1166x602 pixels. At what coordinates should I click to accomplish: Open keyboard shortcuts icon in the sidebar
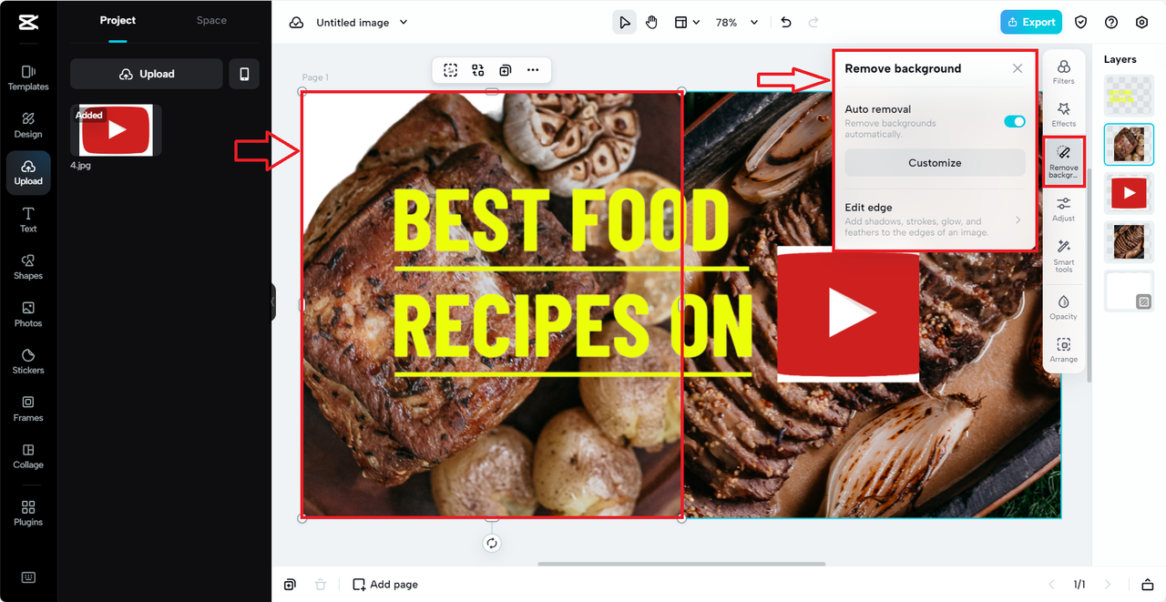(x=28, y=577)
